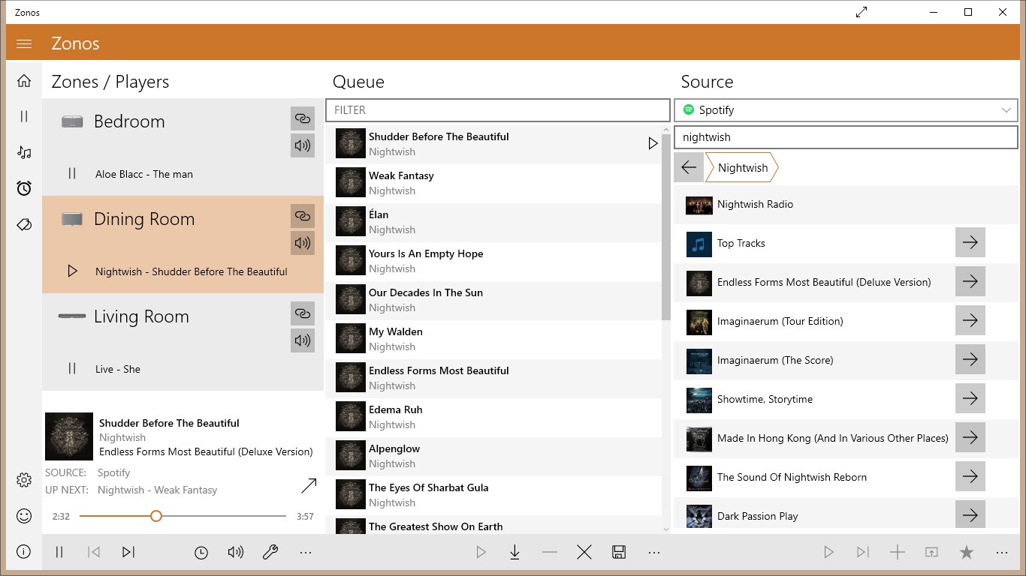The image size is (1026, 576).
Task: Click the download arrow in the queue toolbar
Action: [x=515, y=553]
